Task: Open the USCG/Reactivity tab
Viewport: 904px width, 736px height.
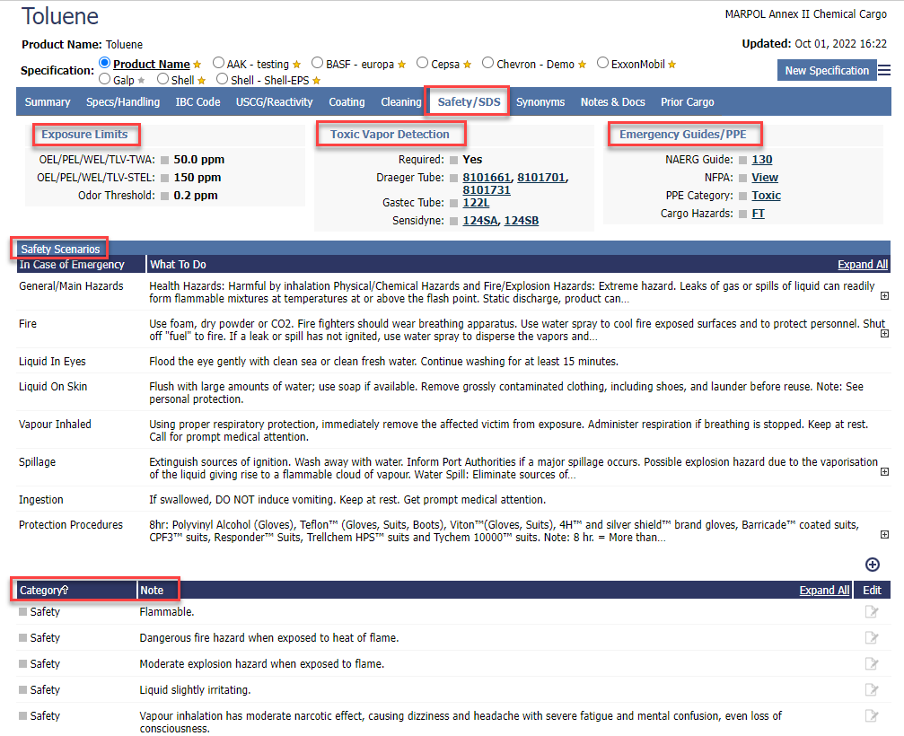Action: [274, 102]
